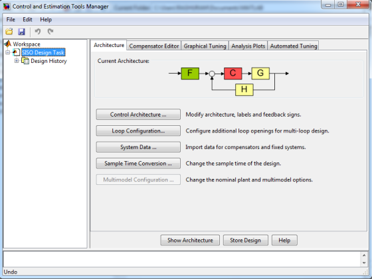Expand the Design History tree node
This screenshot has height=279, width=372.
pyautogui.click(x=17, y=61)
